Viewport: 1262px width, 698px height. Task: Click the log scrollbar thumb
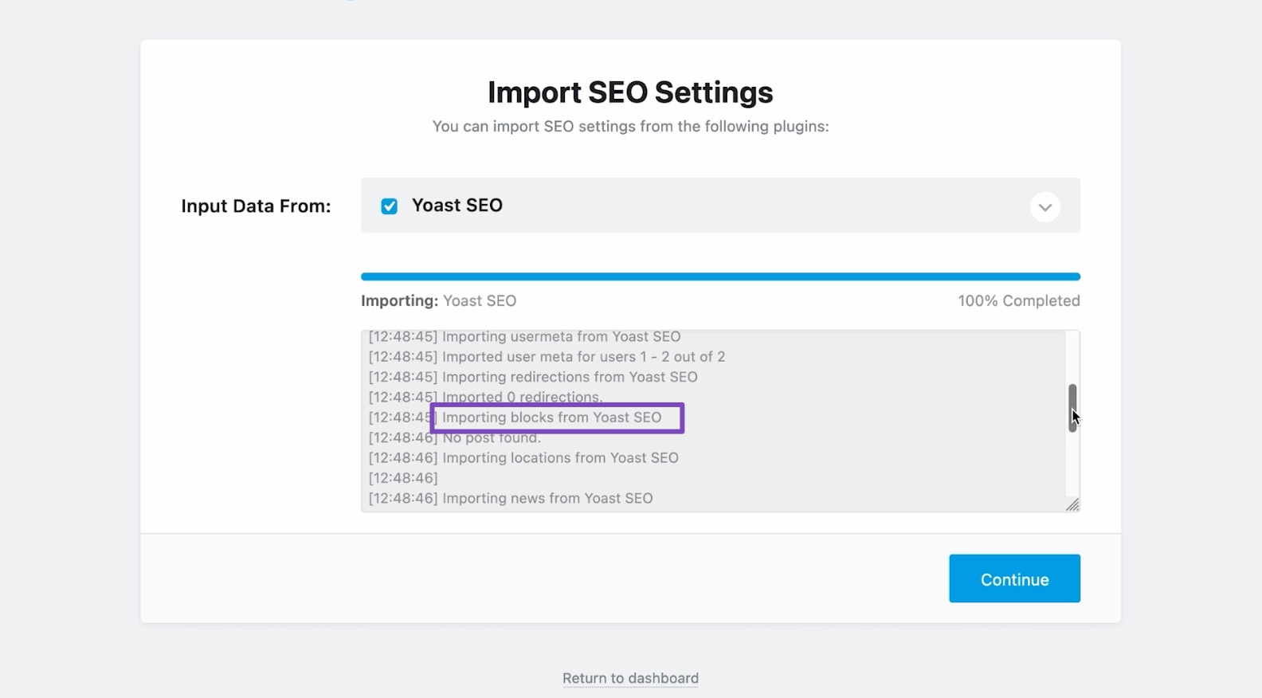coord(1072,408)
